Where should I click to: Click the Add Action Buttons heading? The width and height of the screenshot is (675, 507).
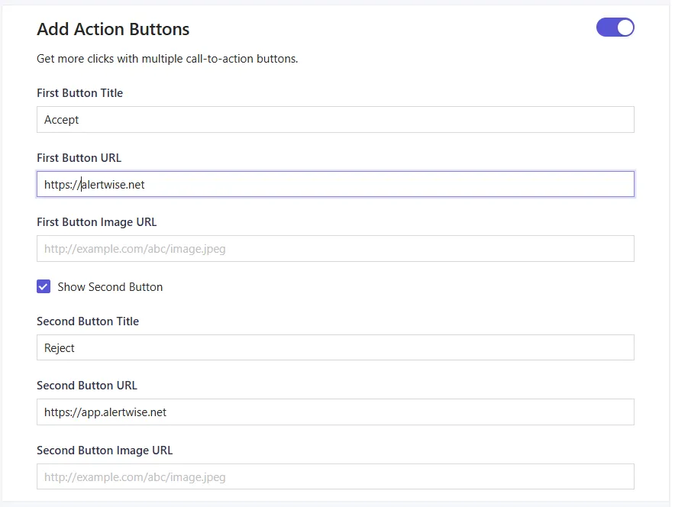click(113, 29)
